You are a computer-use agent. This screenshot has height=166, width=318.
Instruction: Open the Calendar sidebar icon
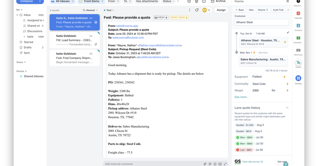pyautogui.click(x=298, y=14)
